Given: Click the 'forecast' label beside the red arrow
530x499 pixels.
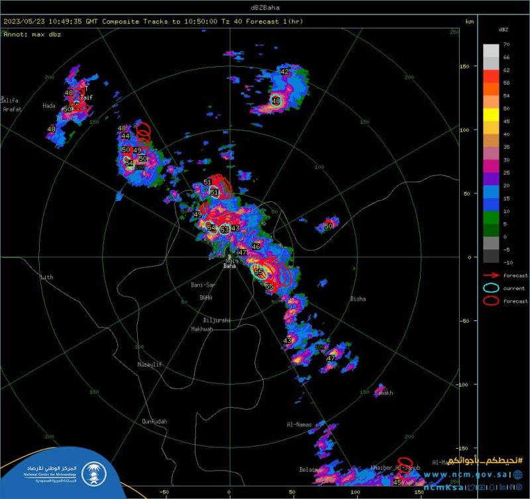Looking at the screenshot, I should pos(515,275).
